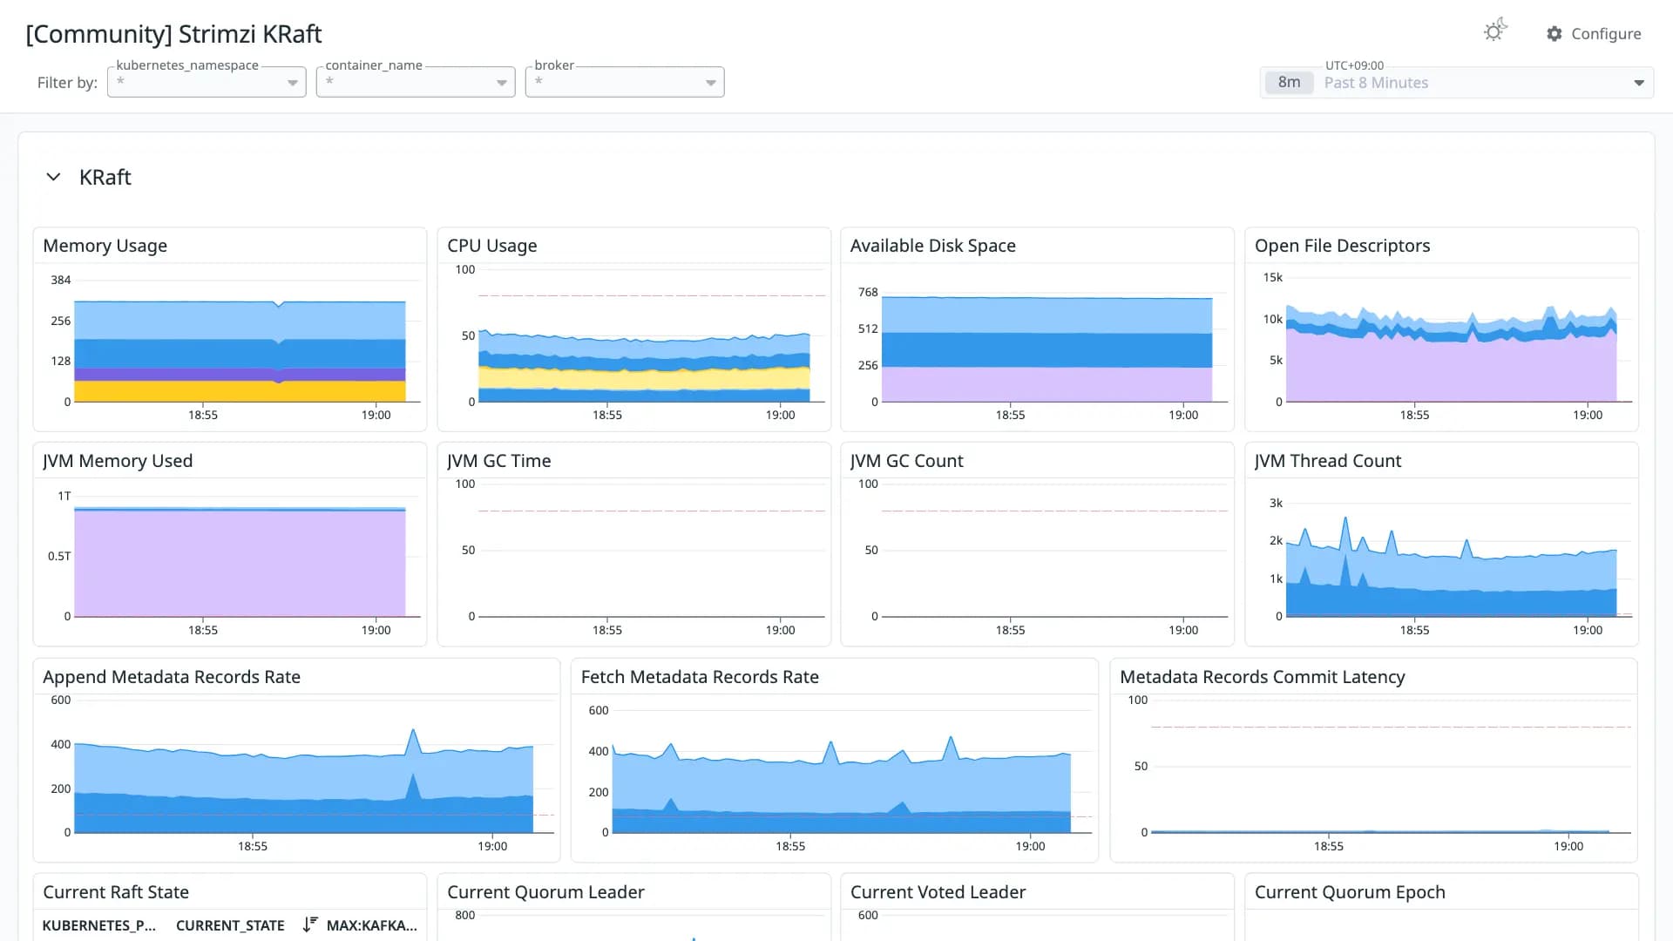Toggle the light/dark theme icon
The width and height of the screenshot is (1673, 941).
tap(1495, 31)
